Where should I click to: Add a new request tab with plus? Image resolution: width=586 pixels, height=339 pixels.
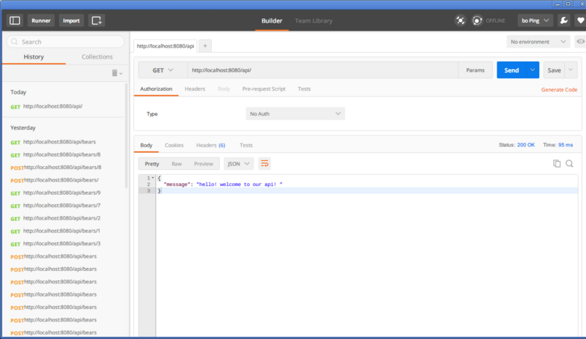coord(205,45)
